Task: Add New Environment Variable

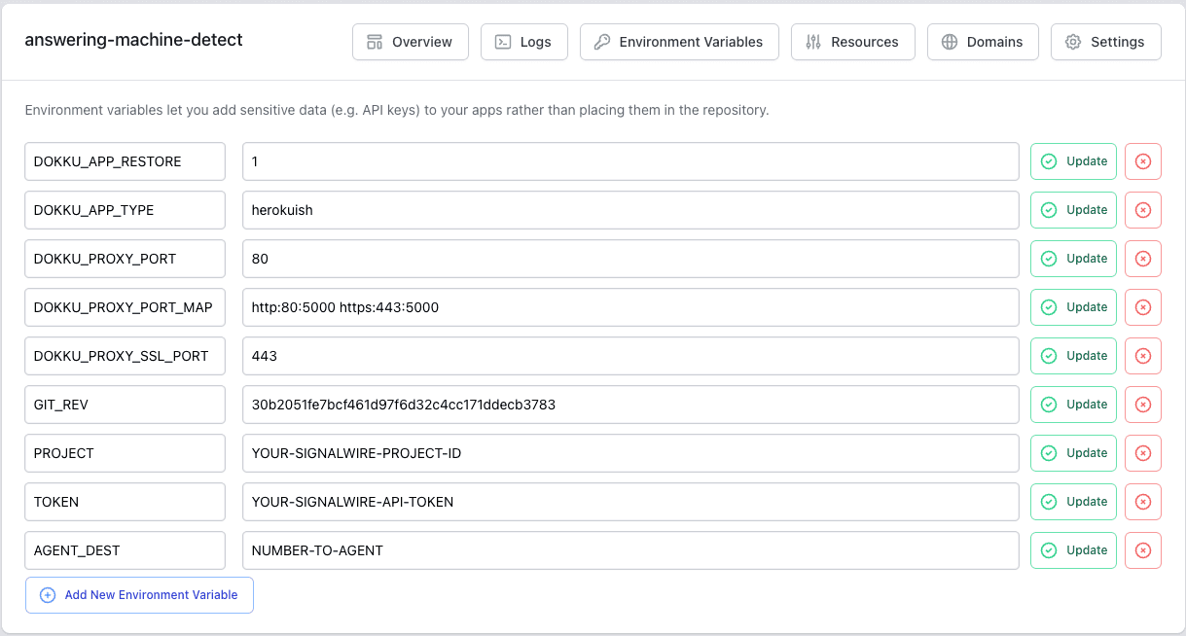Action: [x=139, y=595]
